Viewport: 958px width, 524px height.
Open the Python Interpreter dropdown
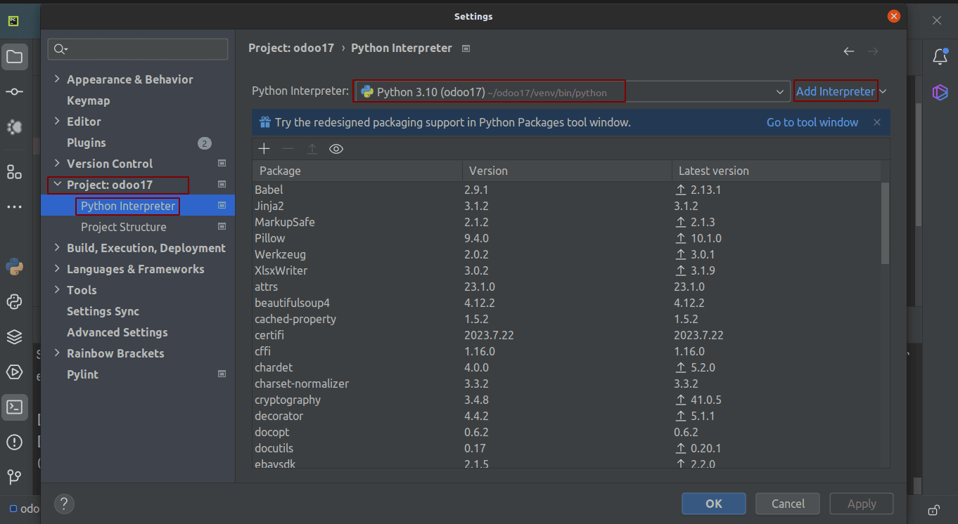(572, 91)
